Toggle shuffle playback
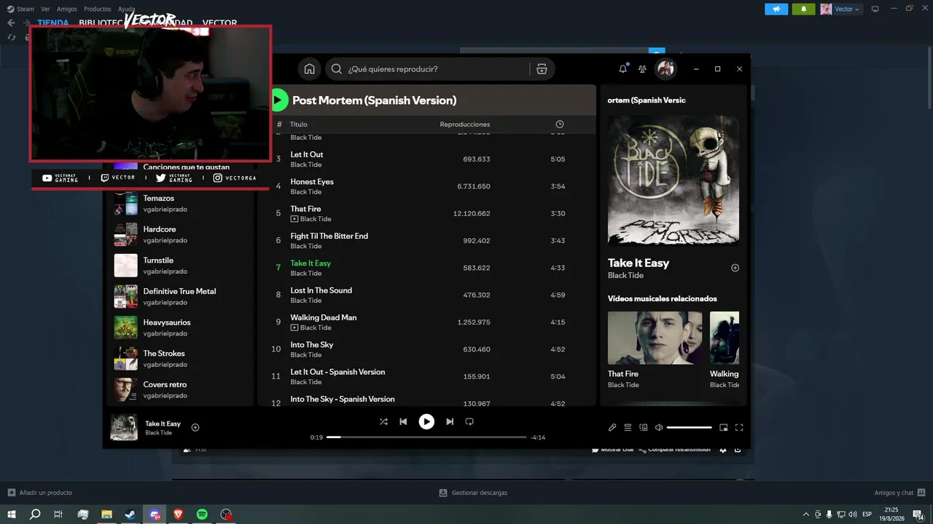Image resolution: width=933 pixels, height=524 pixels. point(384,421)
